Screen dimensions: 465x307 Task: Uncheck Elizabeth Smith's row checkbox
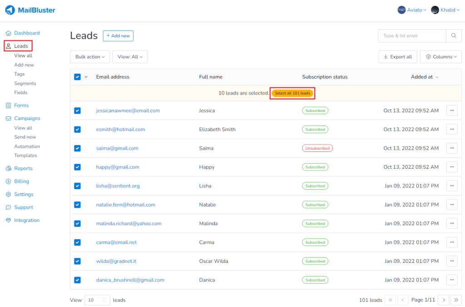coord(77,129)
